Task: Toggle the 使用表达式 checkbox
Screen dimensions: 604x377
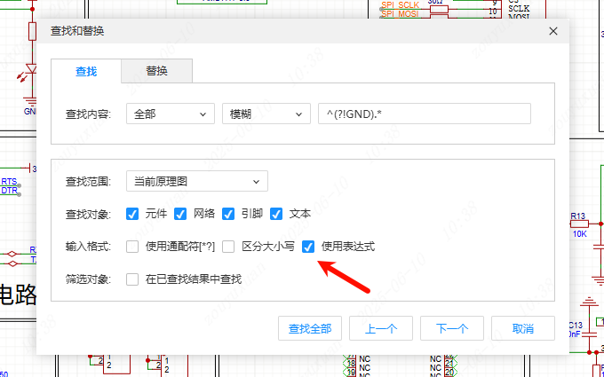Action: coord(309,247)
